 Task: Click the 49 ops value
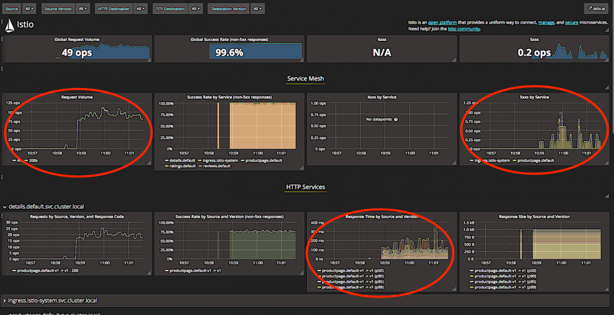pos(77,52)
